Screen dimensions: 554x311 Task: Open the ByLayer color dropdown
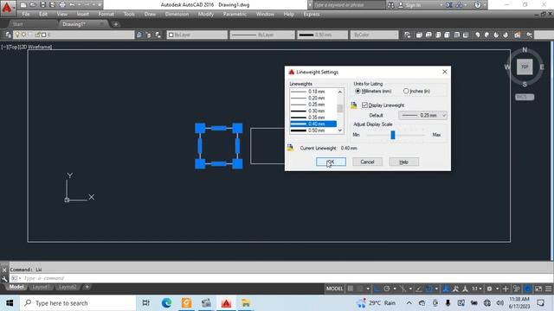(197, 35)
